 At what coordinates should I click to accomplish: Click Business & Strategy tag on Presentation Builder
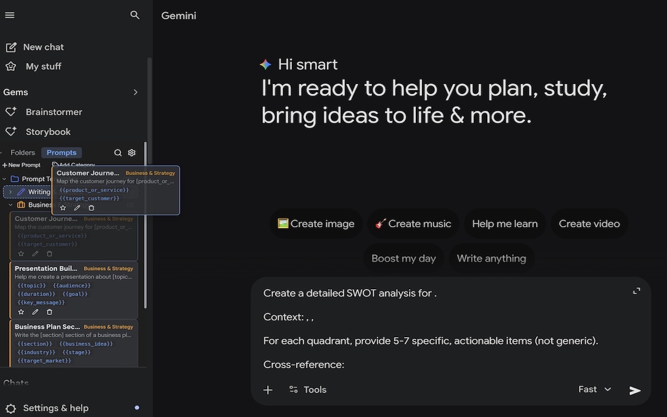click(x=108, y=268)
